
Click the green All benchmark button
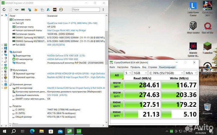click(x=116, y=75)
